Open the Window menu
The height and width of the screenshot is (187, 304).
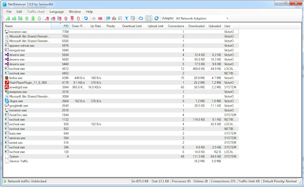click(x=75, y=11)
